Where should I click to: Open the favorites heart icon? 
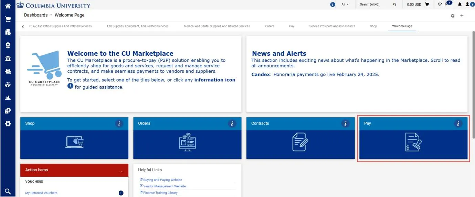440,4
